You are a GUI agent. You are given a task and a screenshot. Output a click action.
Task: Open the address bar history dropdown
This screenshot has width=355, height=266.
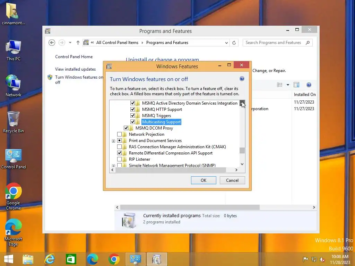point(226,43)
